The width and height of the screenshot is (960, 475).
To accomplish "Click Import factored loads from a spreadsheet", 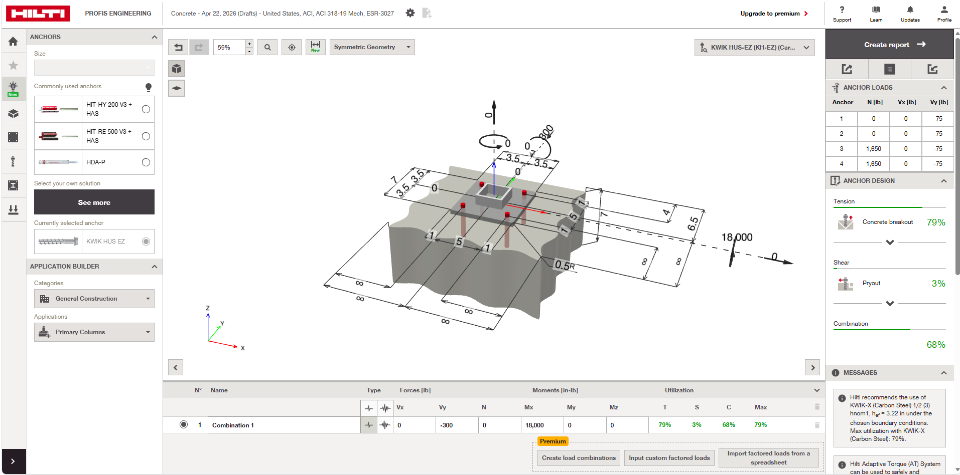I will pos(769,458).
